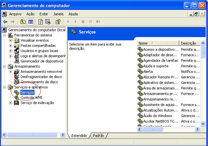This screenshot has width=208, height=146.
Task: Toggle the Show/Hide console tree icon
Action: (31, 22)
